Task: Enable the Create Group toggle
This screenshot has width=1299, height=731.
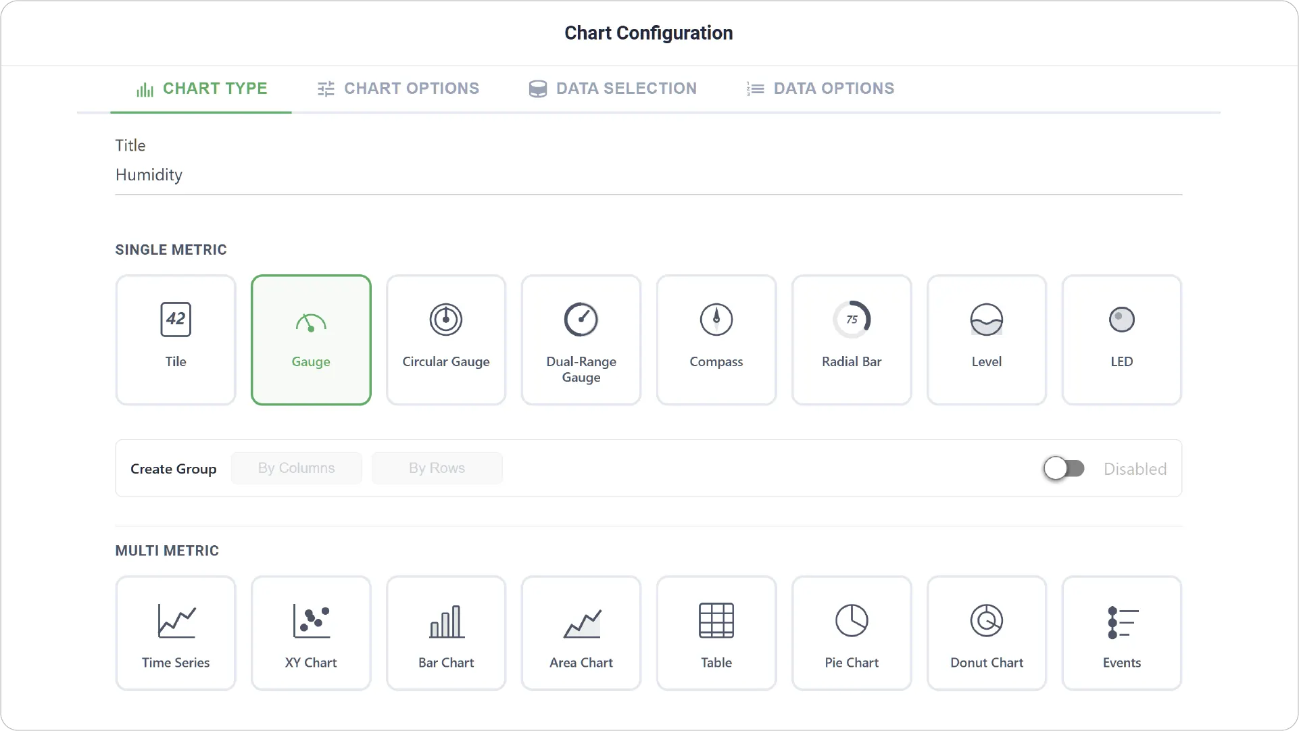Action: 1064,468
